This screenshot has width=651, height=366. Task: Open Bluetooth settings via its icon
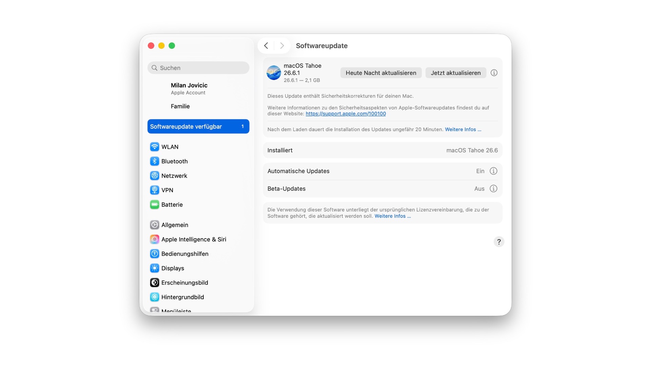[x=155, y=161]
